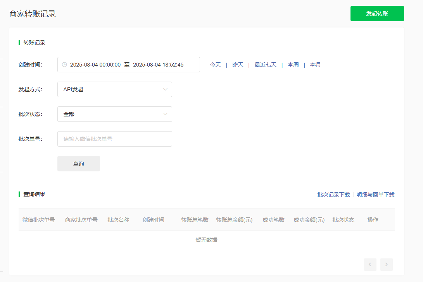Click the start time 2025-08-04 00:00:00
The image size is (423, 282).
[95, 65]
